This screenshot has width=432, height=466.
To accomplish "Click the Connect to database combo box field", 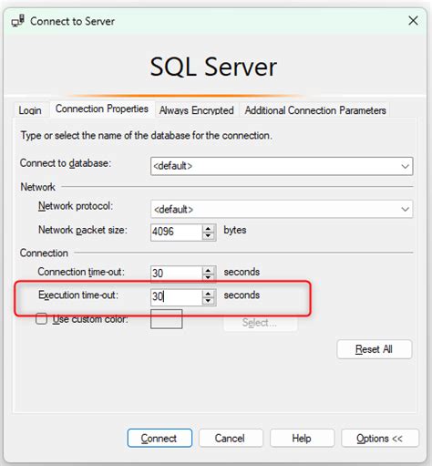I will (x=282, y=166).
